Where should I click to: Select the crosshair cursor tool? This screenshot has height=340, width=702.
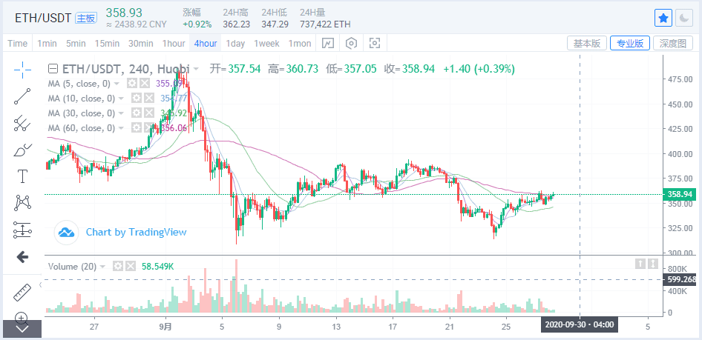(x=22, y=70)
